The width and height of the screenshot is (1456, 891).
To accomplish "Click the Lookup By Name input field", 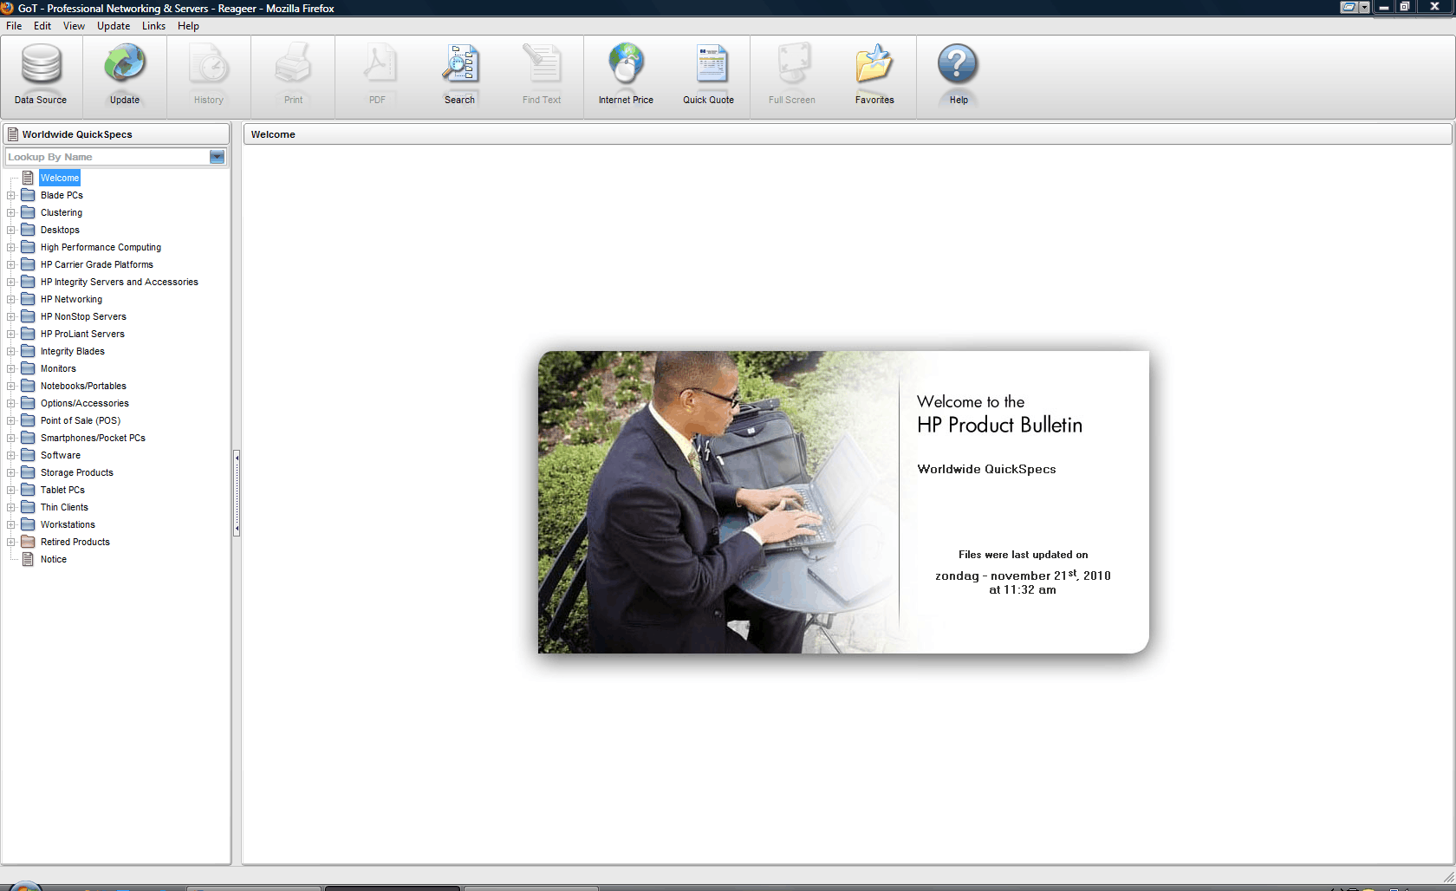I will [107, 157].
